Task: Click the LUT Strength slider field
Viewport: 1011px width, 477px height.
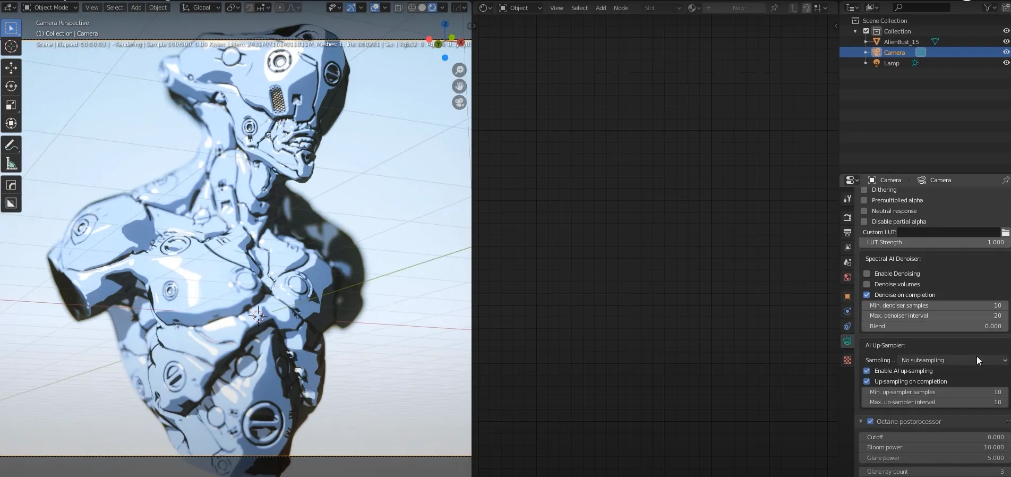Action: (x=935, y=242)
